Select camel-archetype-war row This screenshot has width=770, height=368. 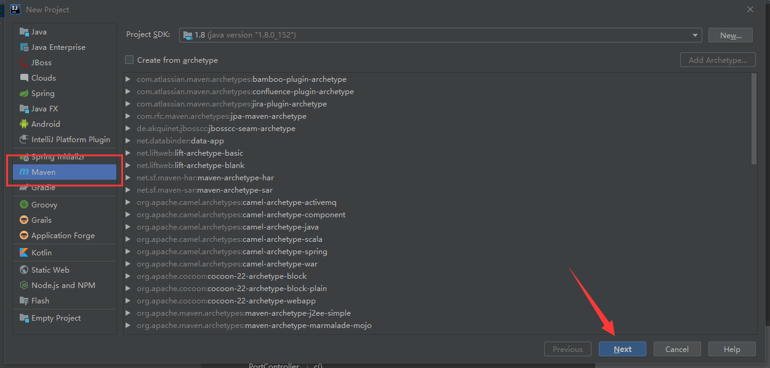[x=437, y=264]
